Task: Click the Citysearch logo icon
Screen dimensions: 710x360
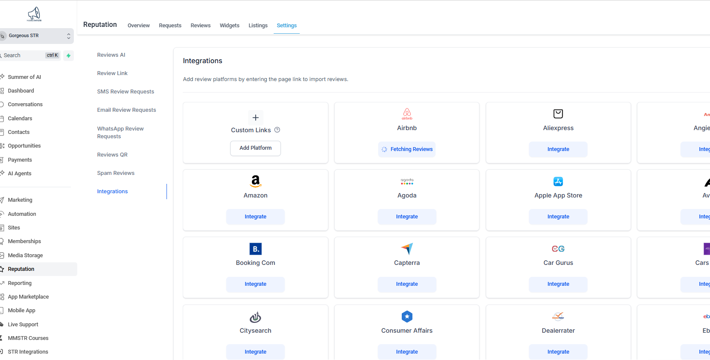Action: coord(255,317)
